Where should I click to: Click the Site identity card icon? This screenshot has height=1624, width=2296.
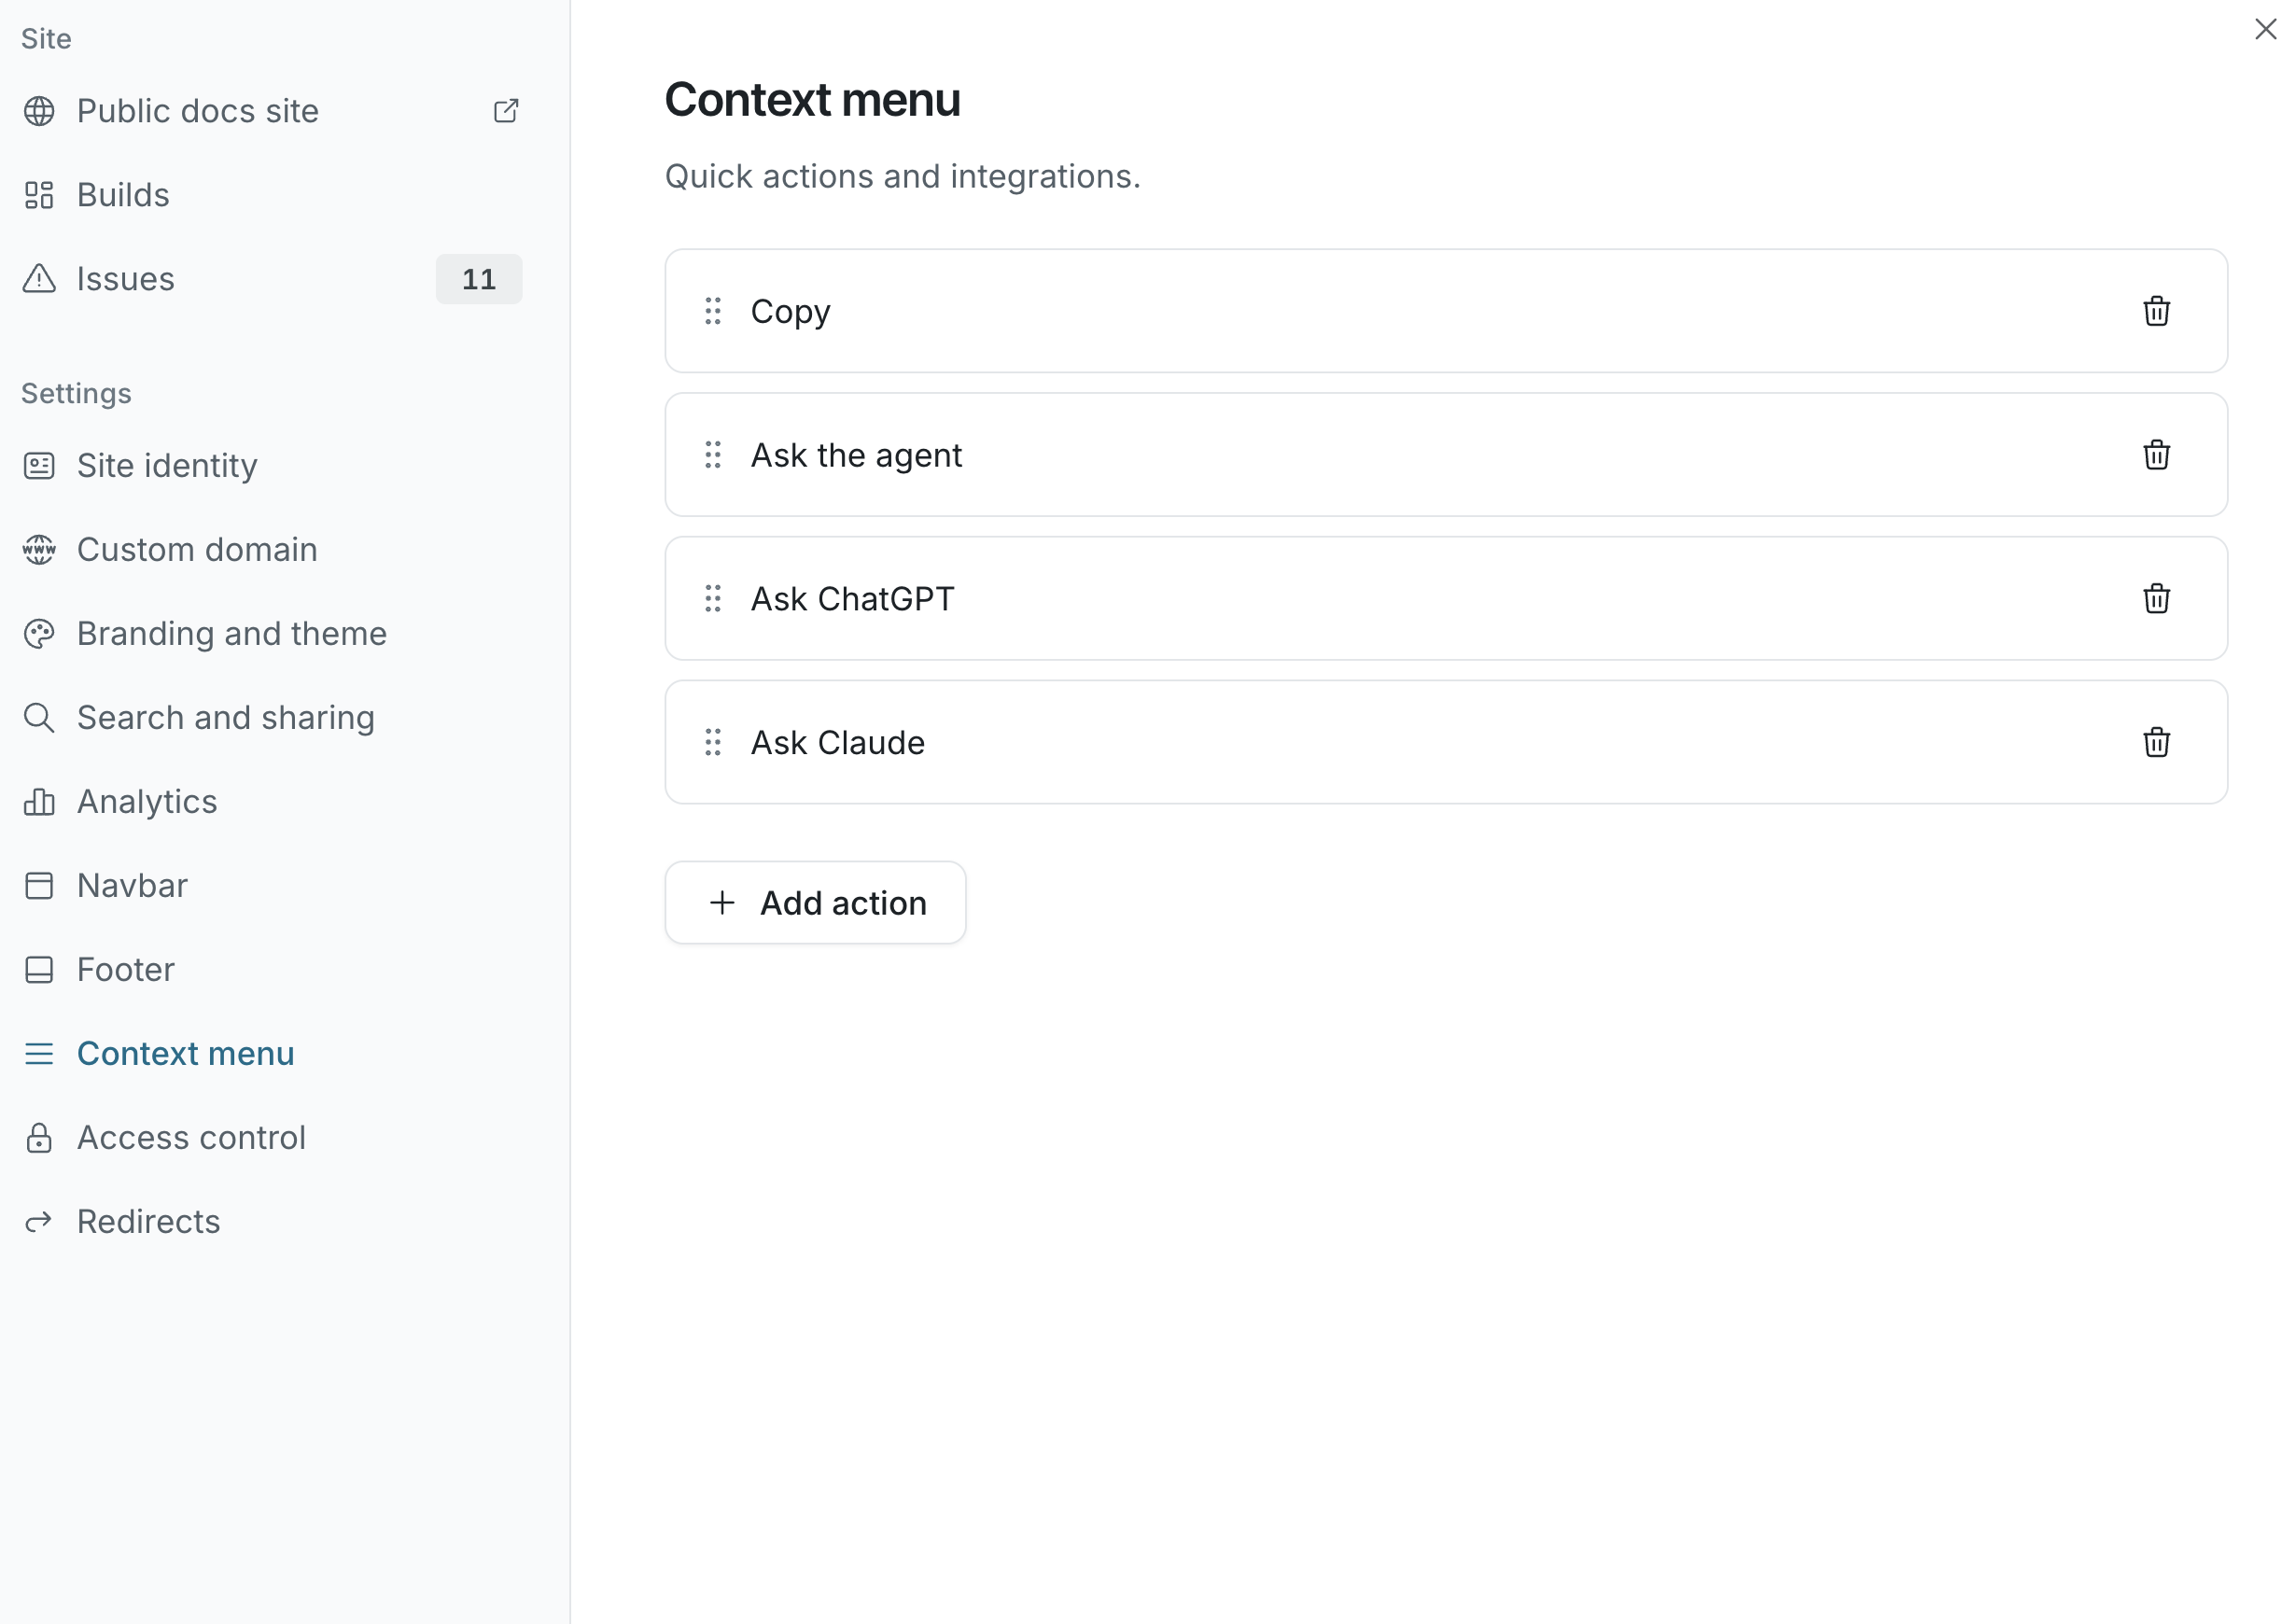pyautogui.click(x=39, y=466)
